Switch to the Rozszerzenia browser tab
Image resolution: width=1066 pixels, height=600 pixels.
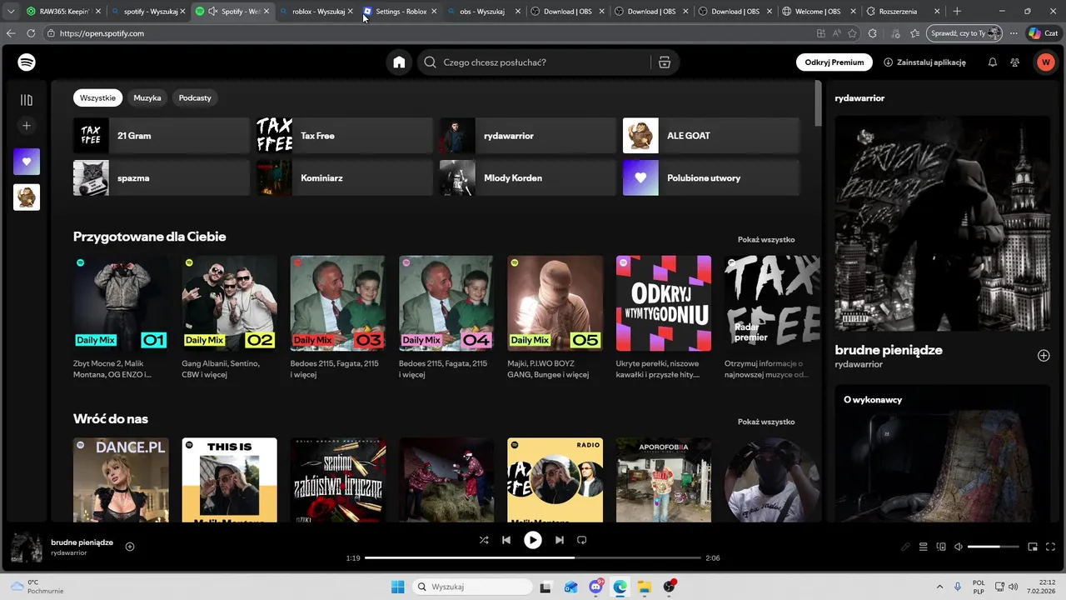[903, 12]
